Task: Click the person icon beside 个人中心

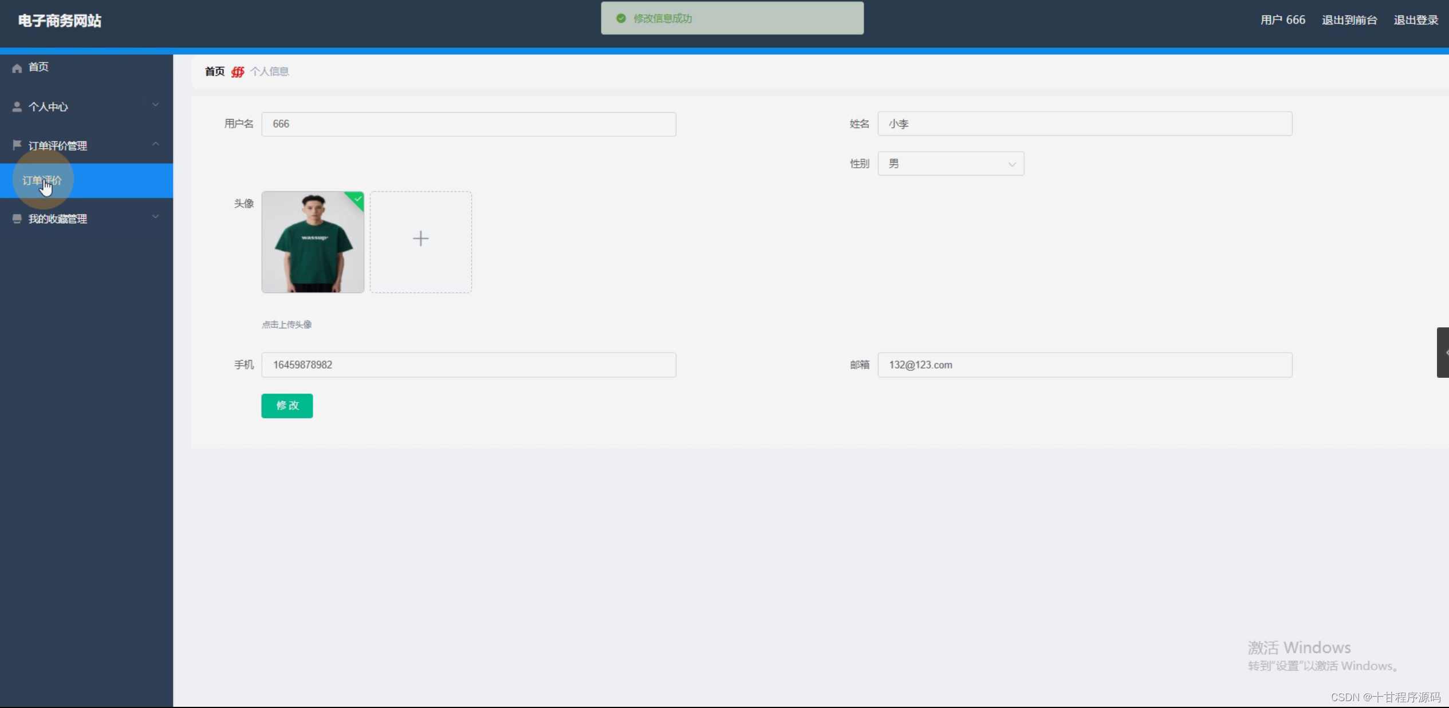Action: pos(17,107)
